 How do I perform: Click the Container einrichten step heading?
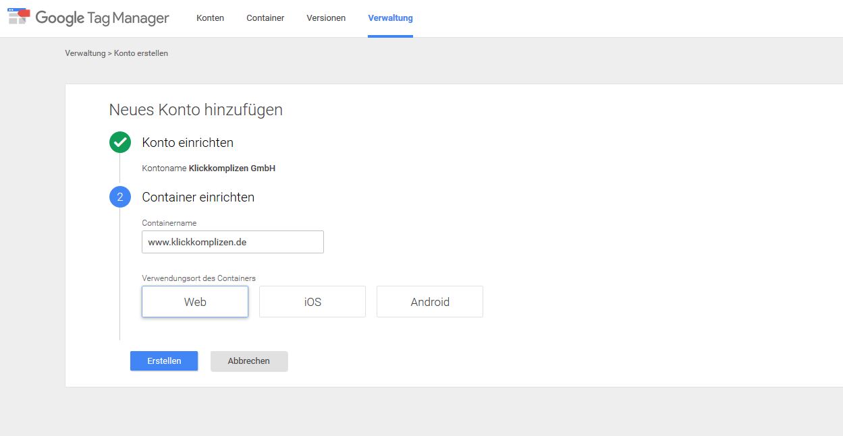click(198, 197)
